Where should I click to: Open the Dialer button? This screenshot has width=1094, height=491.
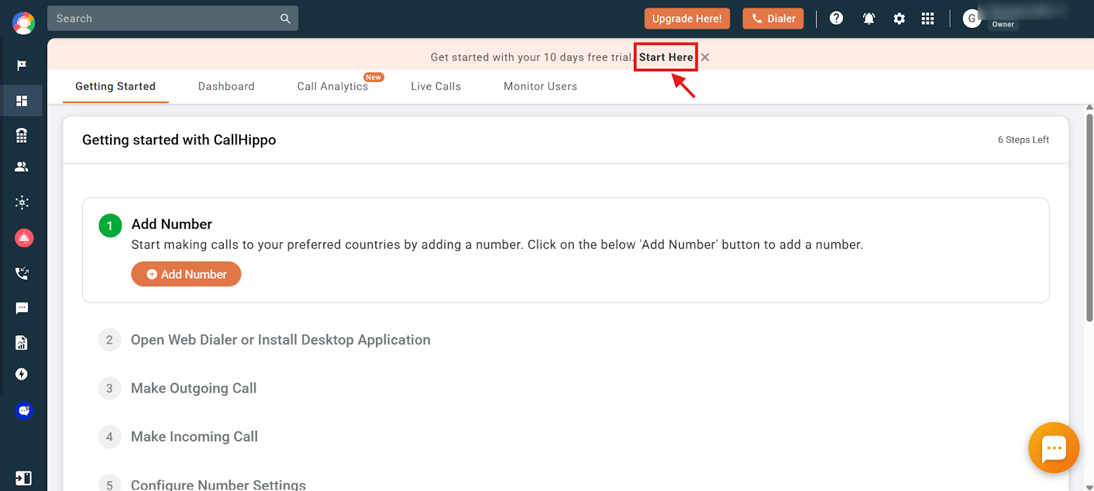tap(773, 18)
